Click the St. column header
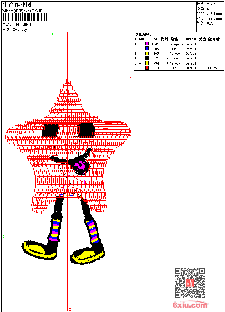 [156, 39]
